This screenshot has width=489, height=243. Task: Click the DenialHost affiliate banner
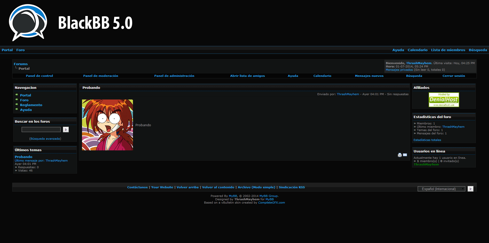pos(444,100)
